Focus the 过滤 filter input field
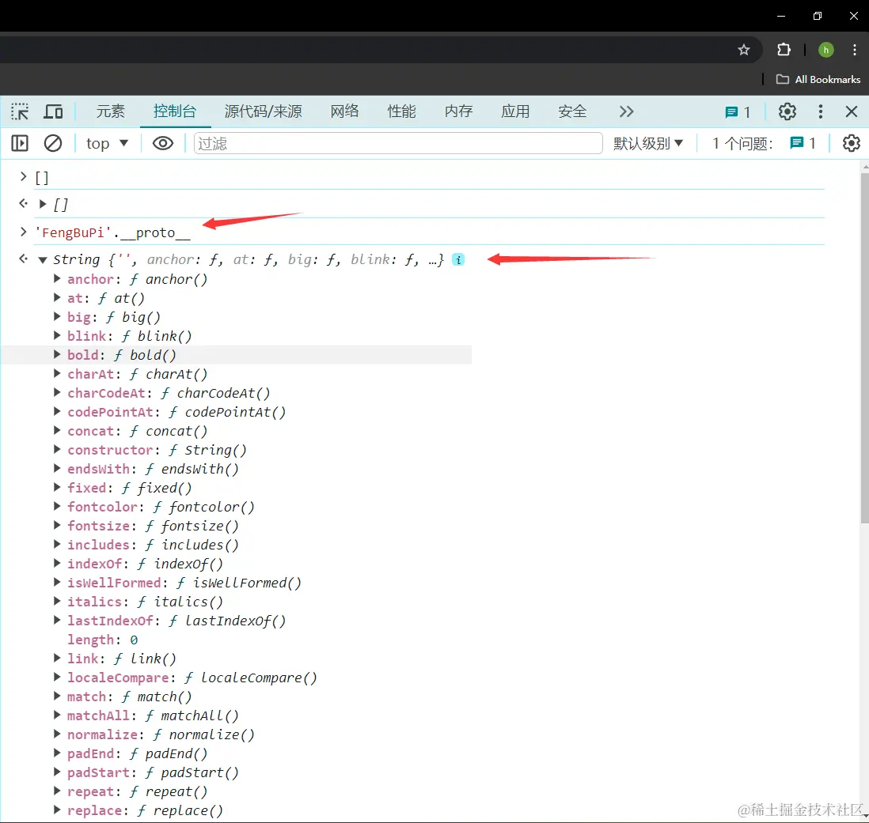 click(398, 144)
